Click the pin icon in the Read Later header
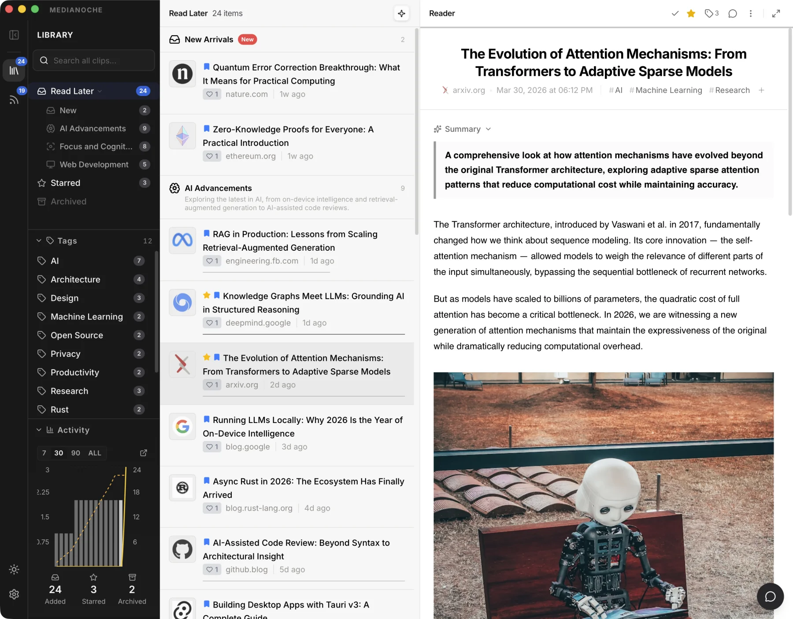This screenshot has height=619, width=793. [401, 13]
